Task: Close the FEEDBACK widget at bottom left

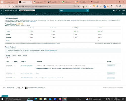Action: [8, 96]
